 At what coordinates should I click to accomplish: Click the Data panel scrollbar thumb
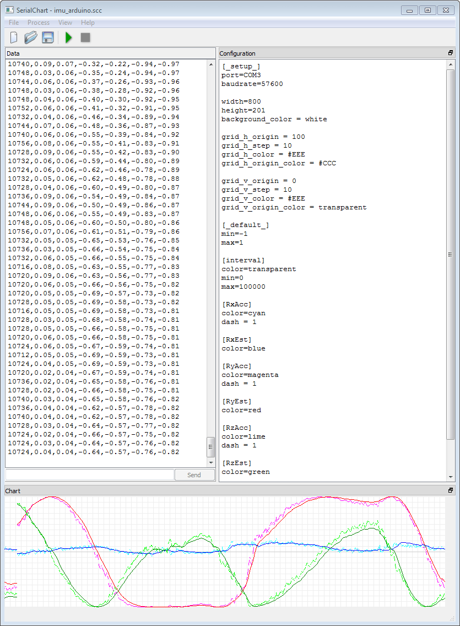coord(211,445)
